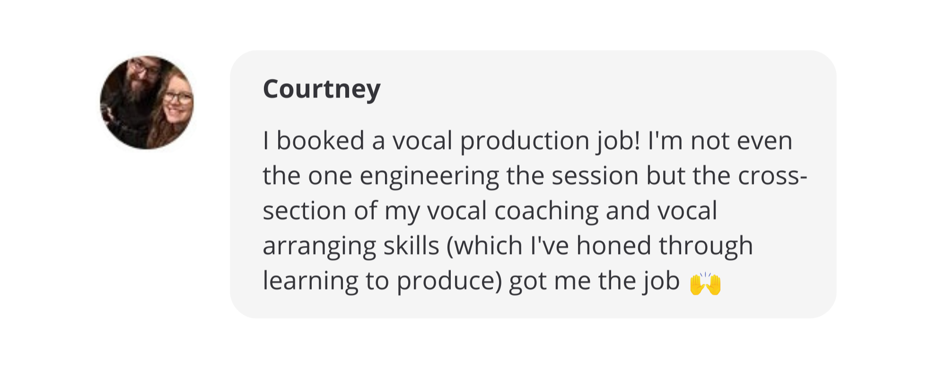Viewport: 946px width, 370px height.
Task: Click the word "booked" in the message
Action: [320, 141]
